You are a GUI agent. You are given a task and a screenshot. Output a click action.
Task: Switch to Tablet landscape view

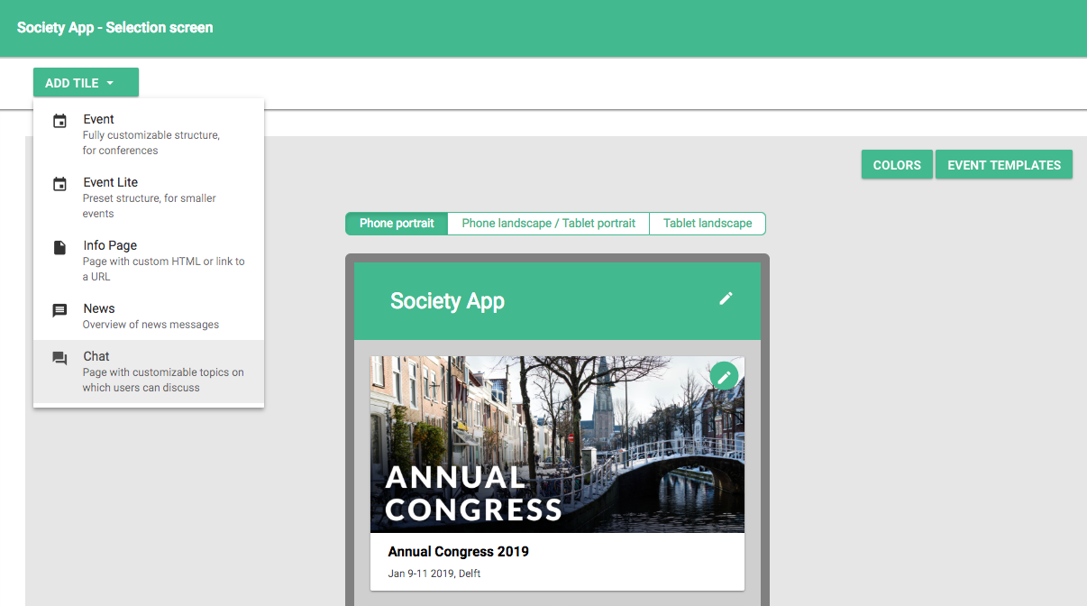(x=708, y=224)
